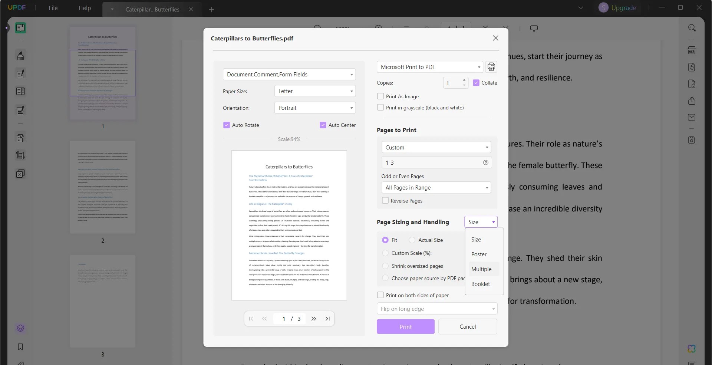Uncheck the Collate option
Viewport: 712px width, 365px height.
tap(477, 83)
